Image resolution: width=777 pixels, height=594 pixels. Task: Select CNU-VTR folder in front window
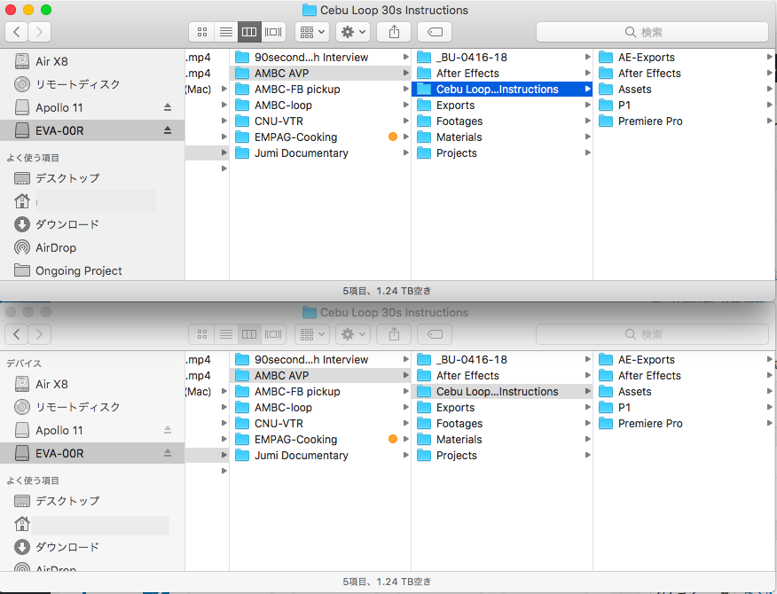(x=320, y=121)
